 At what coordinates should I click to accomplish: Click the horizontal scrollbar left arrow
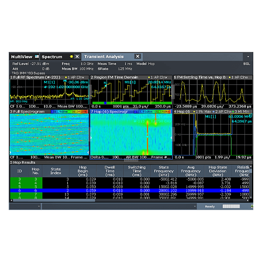[11, 200]
